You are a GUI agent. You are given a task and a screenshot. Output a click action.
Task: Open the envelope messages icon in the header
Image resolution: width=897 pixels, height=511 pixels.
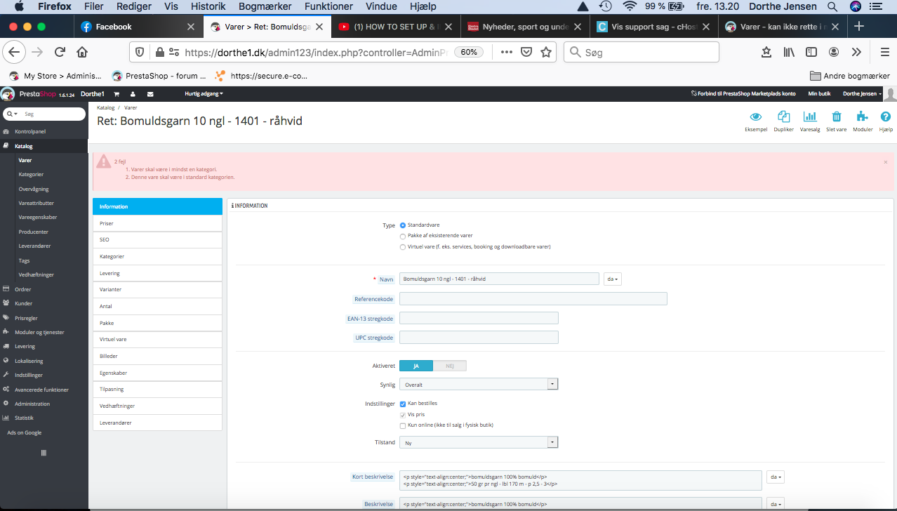tap(150, 94)
